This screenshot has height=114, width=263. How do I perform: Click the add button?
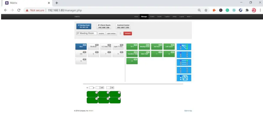(102, 88)
